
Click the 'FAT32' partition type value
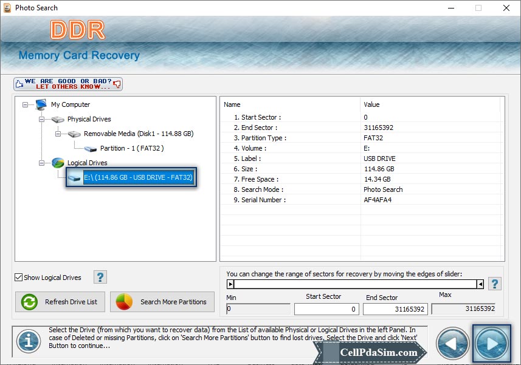point(373,138)
